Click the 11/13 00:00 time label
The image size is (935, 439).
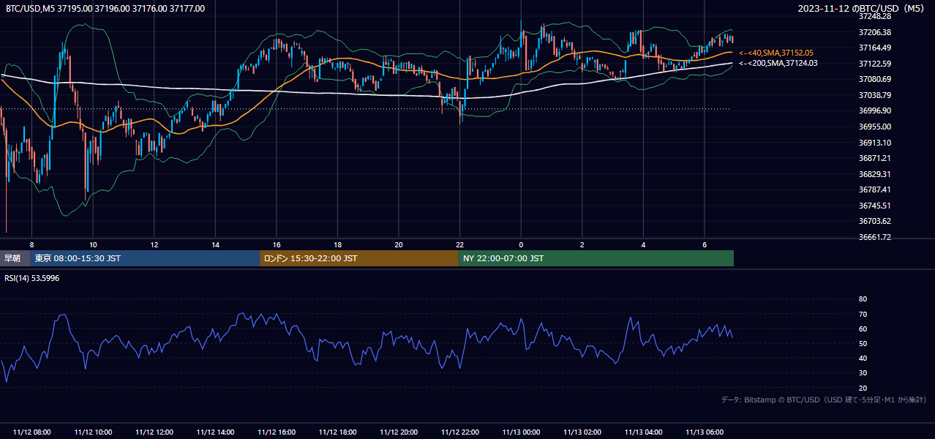521,432
